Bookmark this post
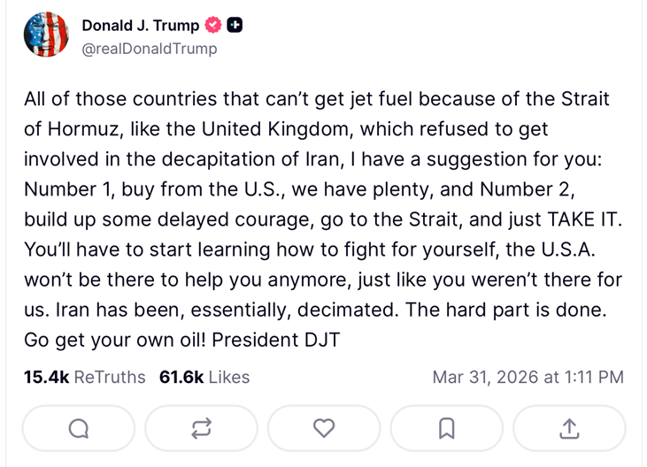647x467 pixels. [x=447, y=428]
